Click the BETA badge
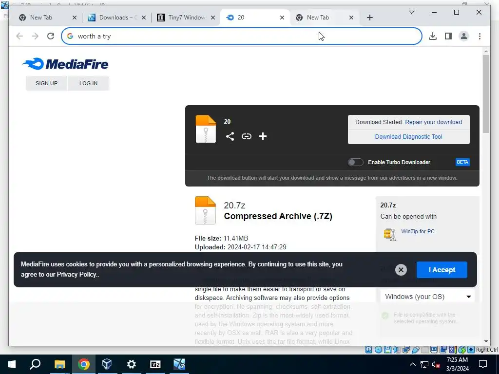 click(462, 162)
